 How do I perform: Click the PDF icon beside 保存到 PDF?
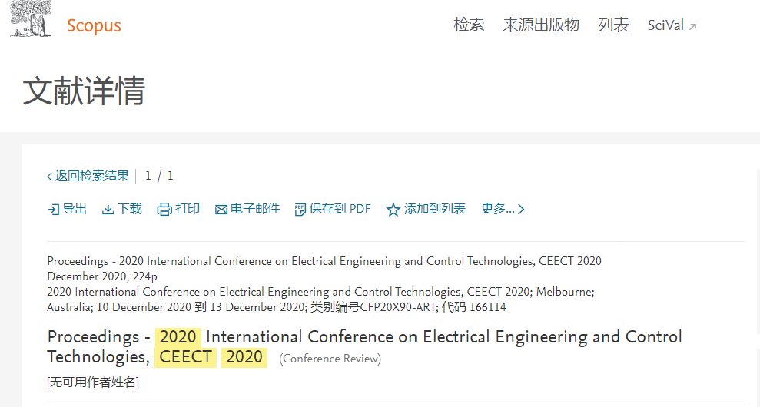point(300,210)
